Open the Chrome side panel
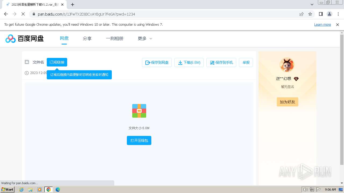This screenshot has height=193, width=344. [321, 14]
